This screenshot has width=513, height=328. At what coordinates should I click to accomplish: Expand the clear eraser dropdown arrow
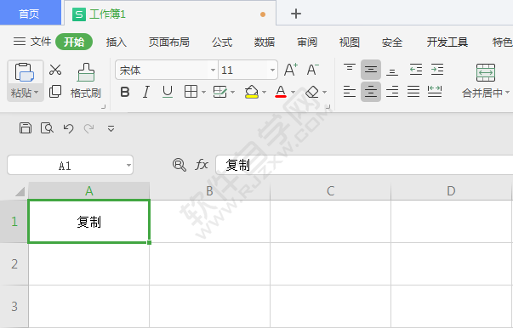pyautogui.click(x=324, y=93)
